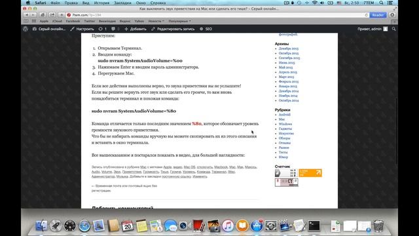419x236 pixels.
Task: Open the Закладки menu
Action: pos(122,3)
